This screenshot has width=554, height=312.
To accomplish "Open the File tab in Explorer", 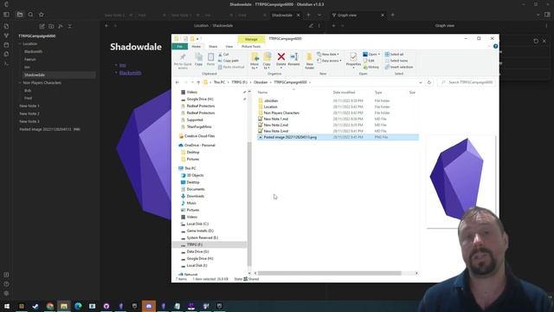I will tap(179, 46).
